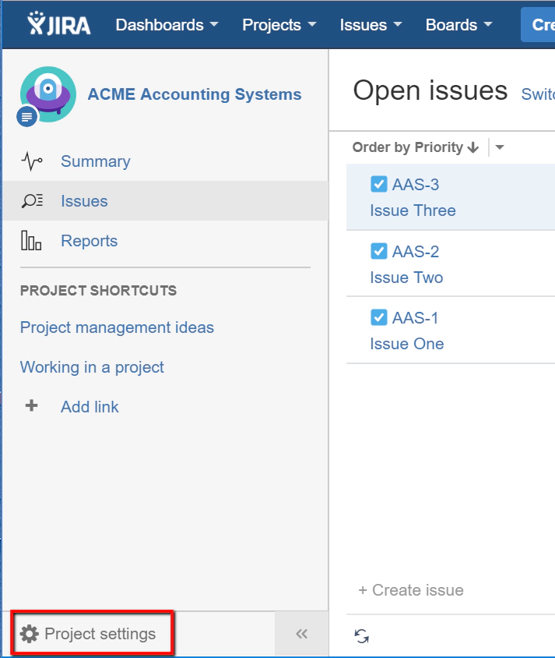Viewport: 555px width, 658px height.
Task: Click the task type icon next to AAS-3
Action: [x=379, y=184]
